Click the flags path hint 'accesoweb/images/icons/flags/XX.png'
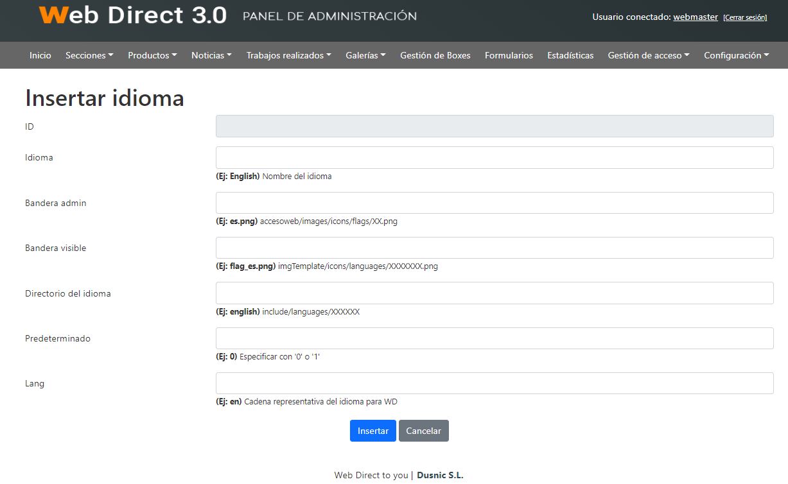The width and height of the screenshot is (788, 484). [329, 221]
